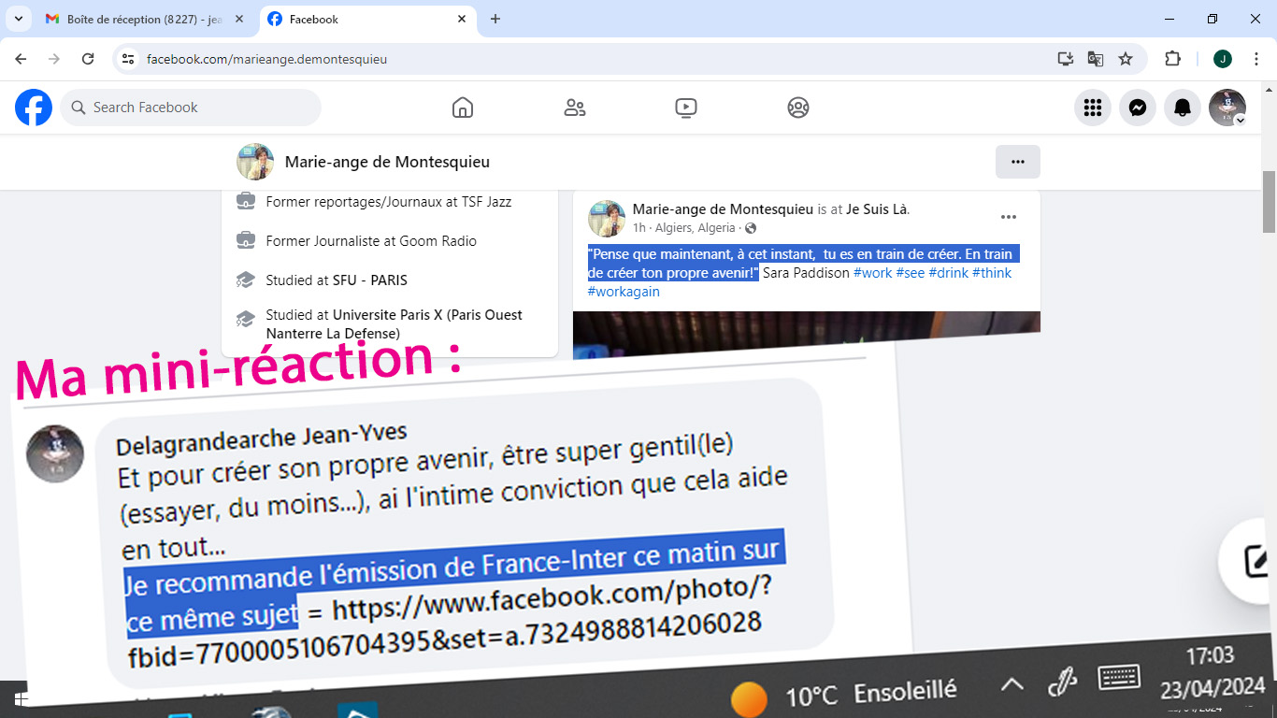
Task: Click the public audience globe icon
Action: [751, 228]
